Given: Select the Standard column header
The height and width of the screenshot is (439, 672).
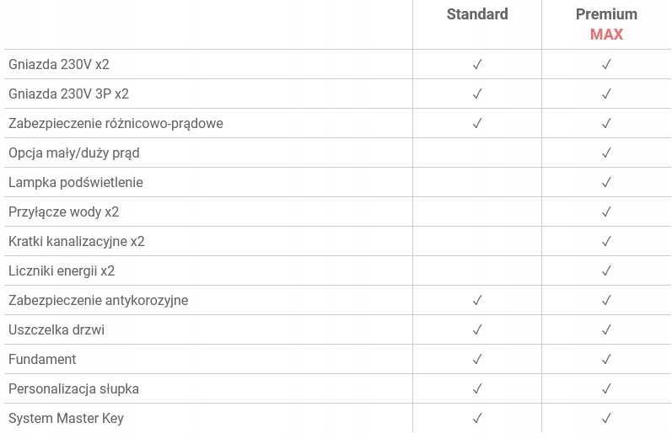Looking at the screenshot, I should tap(477, 14).
